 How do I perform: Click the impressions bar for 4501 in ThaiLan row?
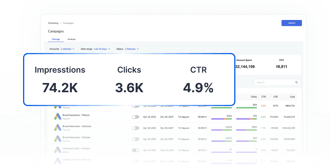[x=222, y=119]
